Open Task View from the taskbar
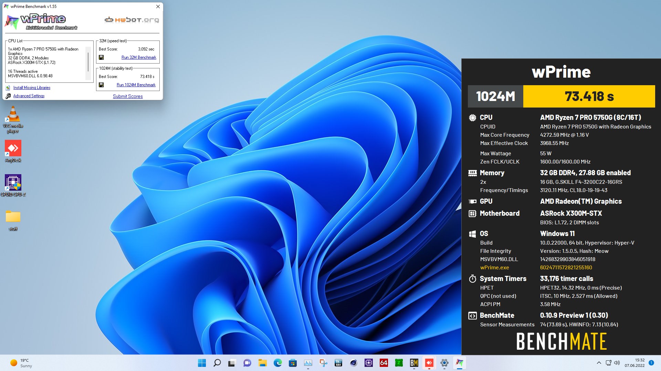 232,363
